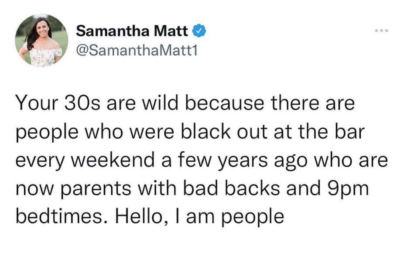
Task: Open the @SamanthaMatt1 handle link
Action: pos(137,51)
